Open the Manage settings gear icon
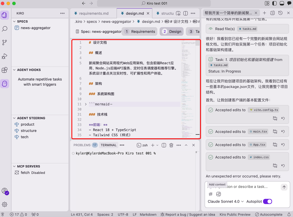293x217 pixels. pyautogui.click(x=5, y=204)
